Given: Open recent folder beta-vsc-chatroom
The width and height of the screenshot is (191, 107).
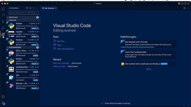Looking at the screenshot, I should (61, 63).
